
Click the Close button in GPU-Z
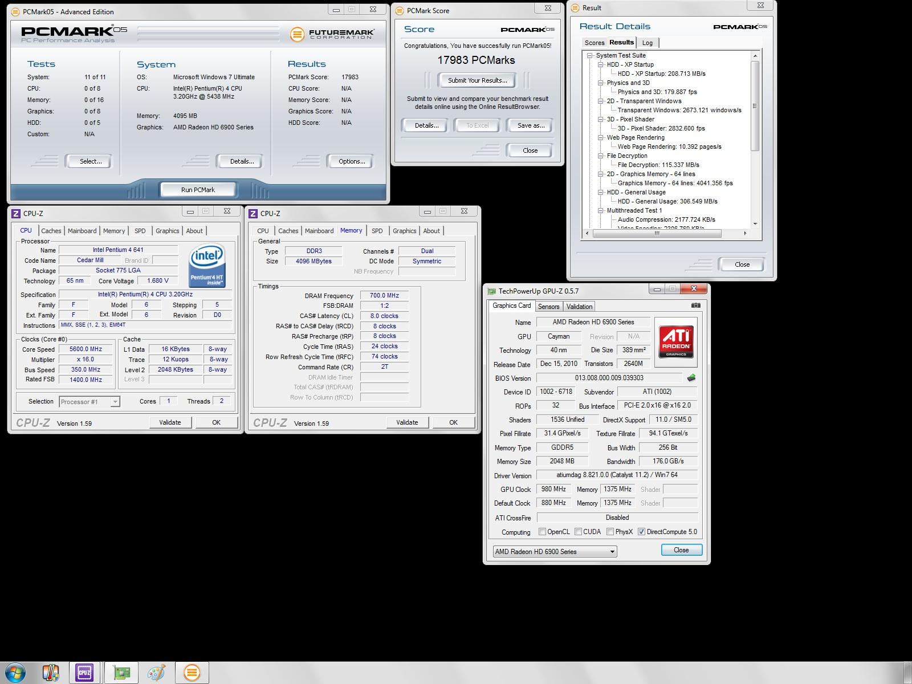coord(681,550)
